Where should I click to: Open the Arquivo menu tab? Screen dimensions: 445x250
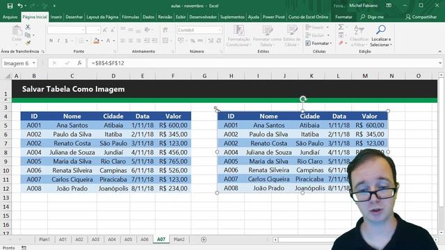coord(10,17)
